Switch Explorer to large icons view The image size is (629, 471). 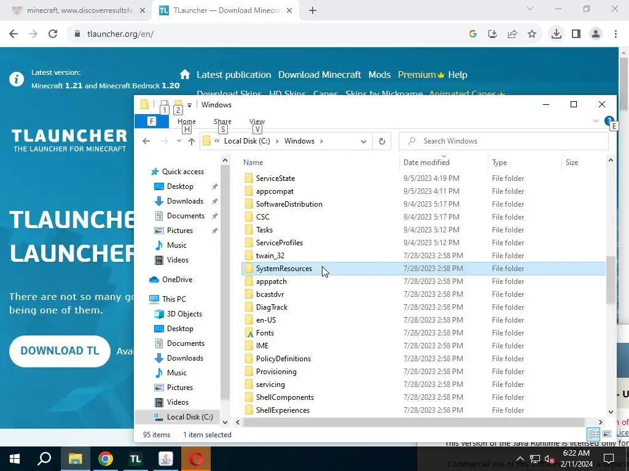607,434
